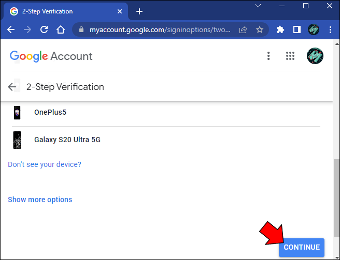The width and height of the screenshot is (340, 260).
Task: Reload the current page
Action: pos(44,30)
